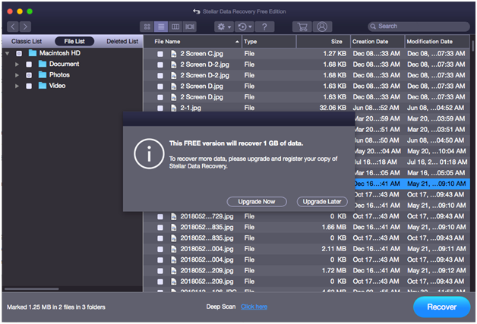Click the search magnifier icon
Screen dimensions: 477x324
tap(373, 27)
